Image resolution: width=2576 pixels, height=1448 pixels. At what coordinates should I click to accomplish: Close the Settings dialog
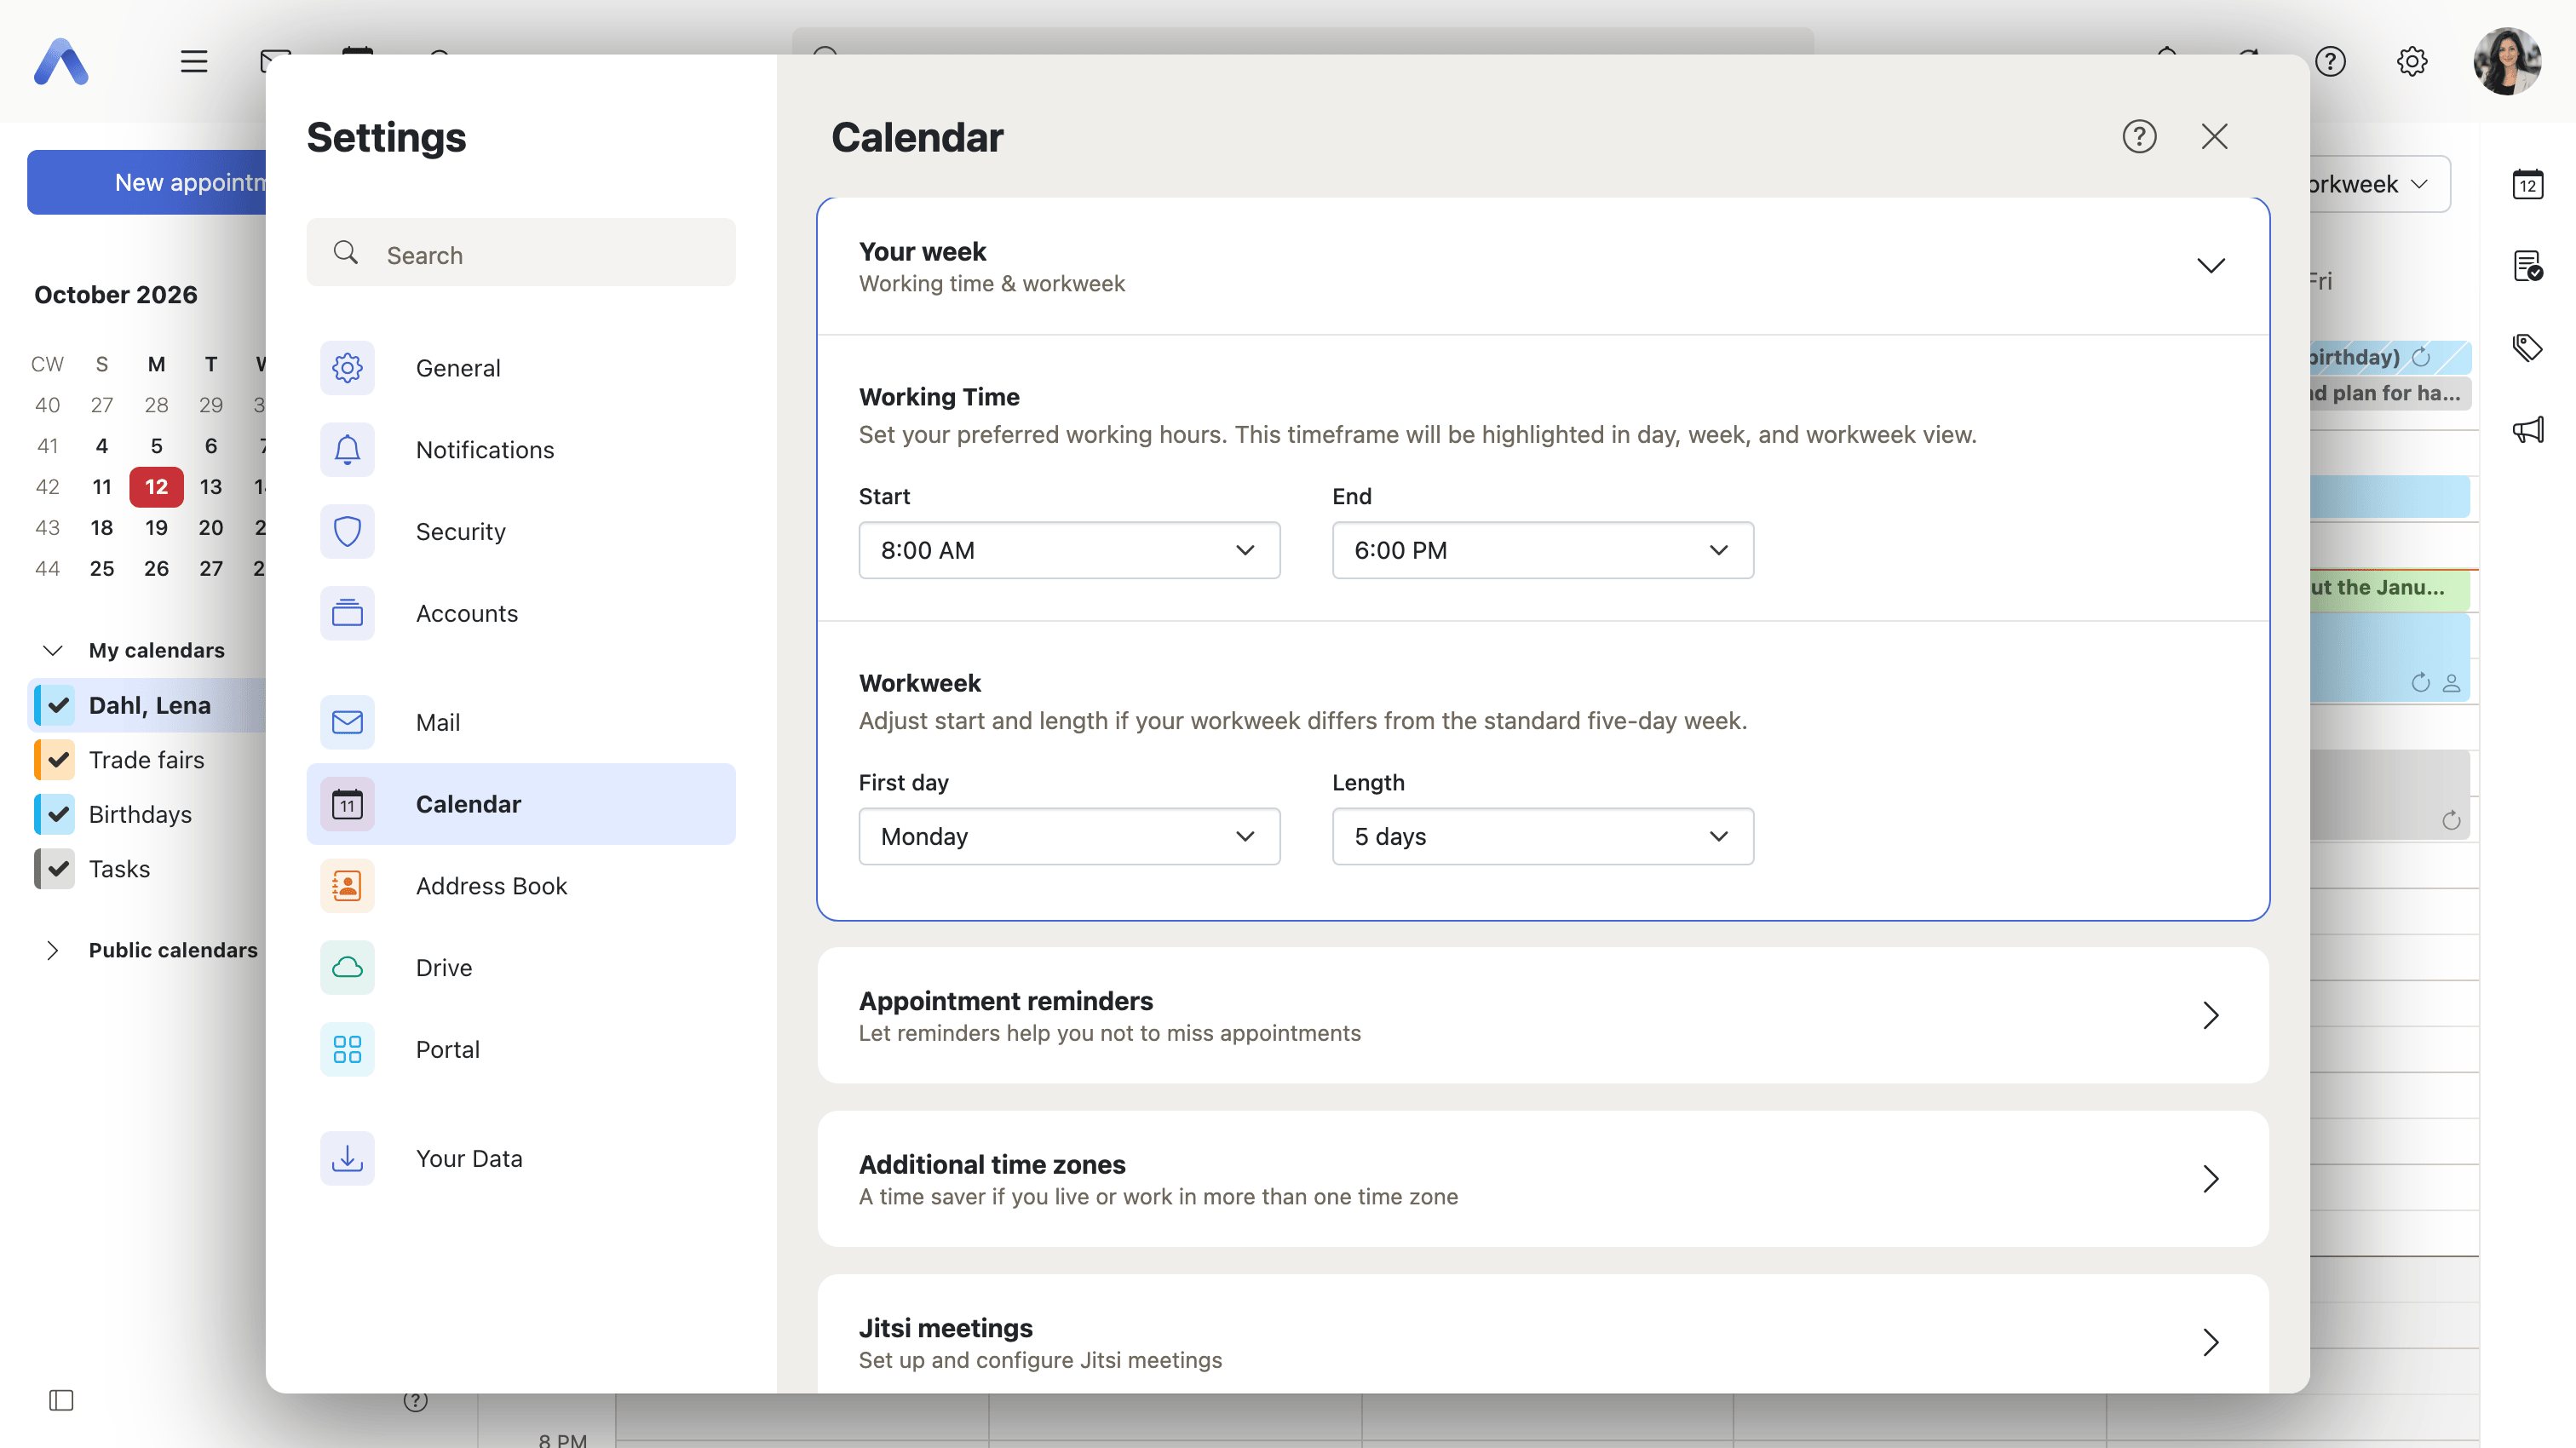(x=2214, y=136)
